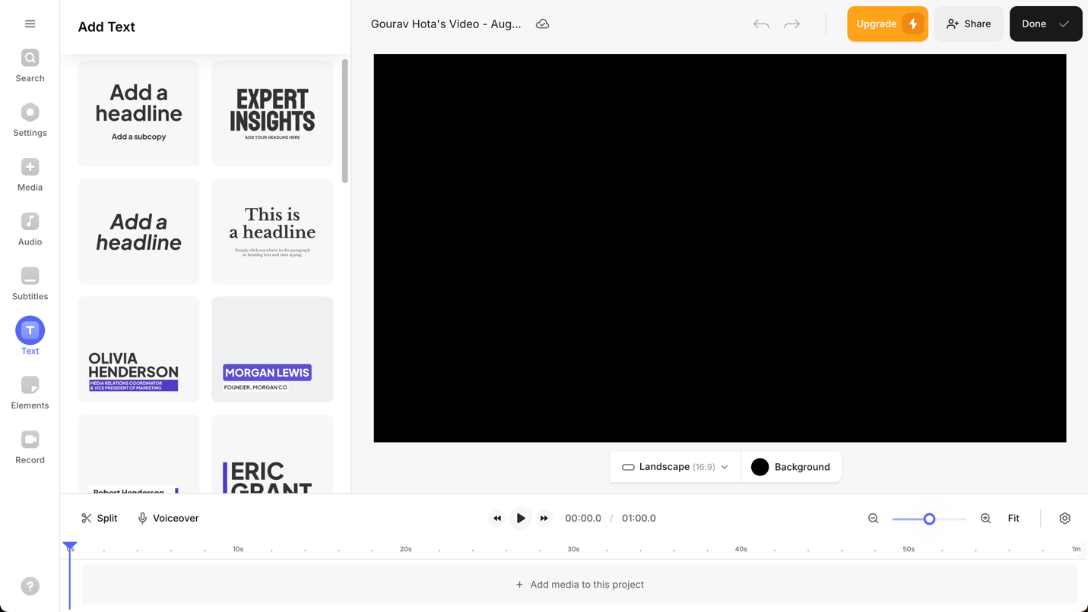Play the video

pos(521,519)
